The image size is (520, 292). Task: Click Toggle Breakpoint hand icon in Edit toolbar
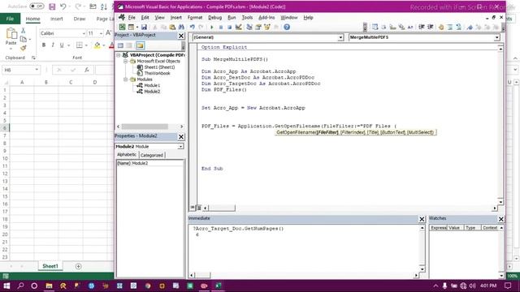[x=441, y=27]
